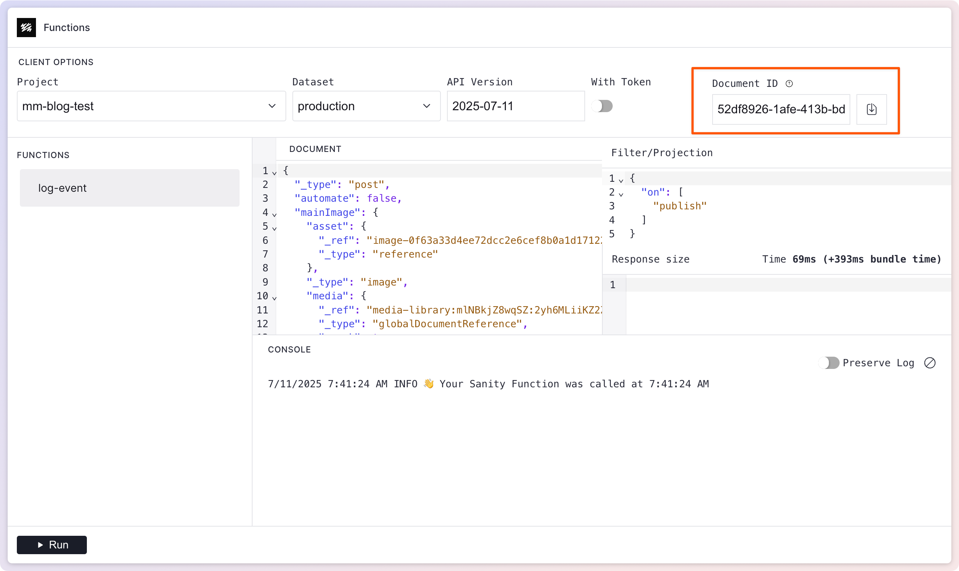Enable the Preserve Log toggle
Image resolution: width=959 pixels, height=571 pixels.
829,363
